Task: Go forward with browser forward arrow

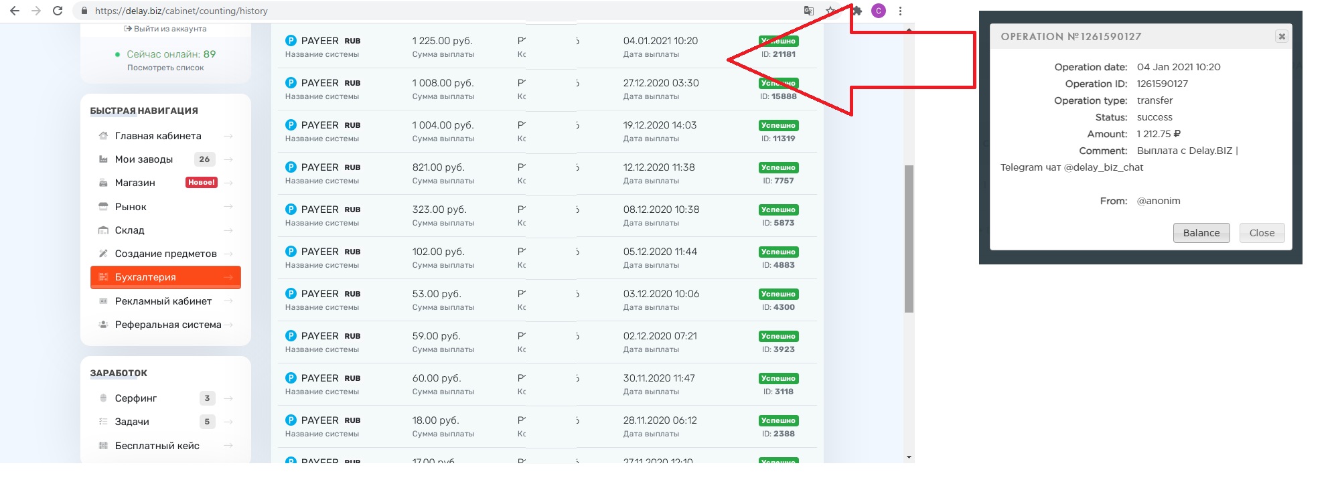Action: click(x=36, y=11)
